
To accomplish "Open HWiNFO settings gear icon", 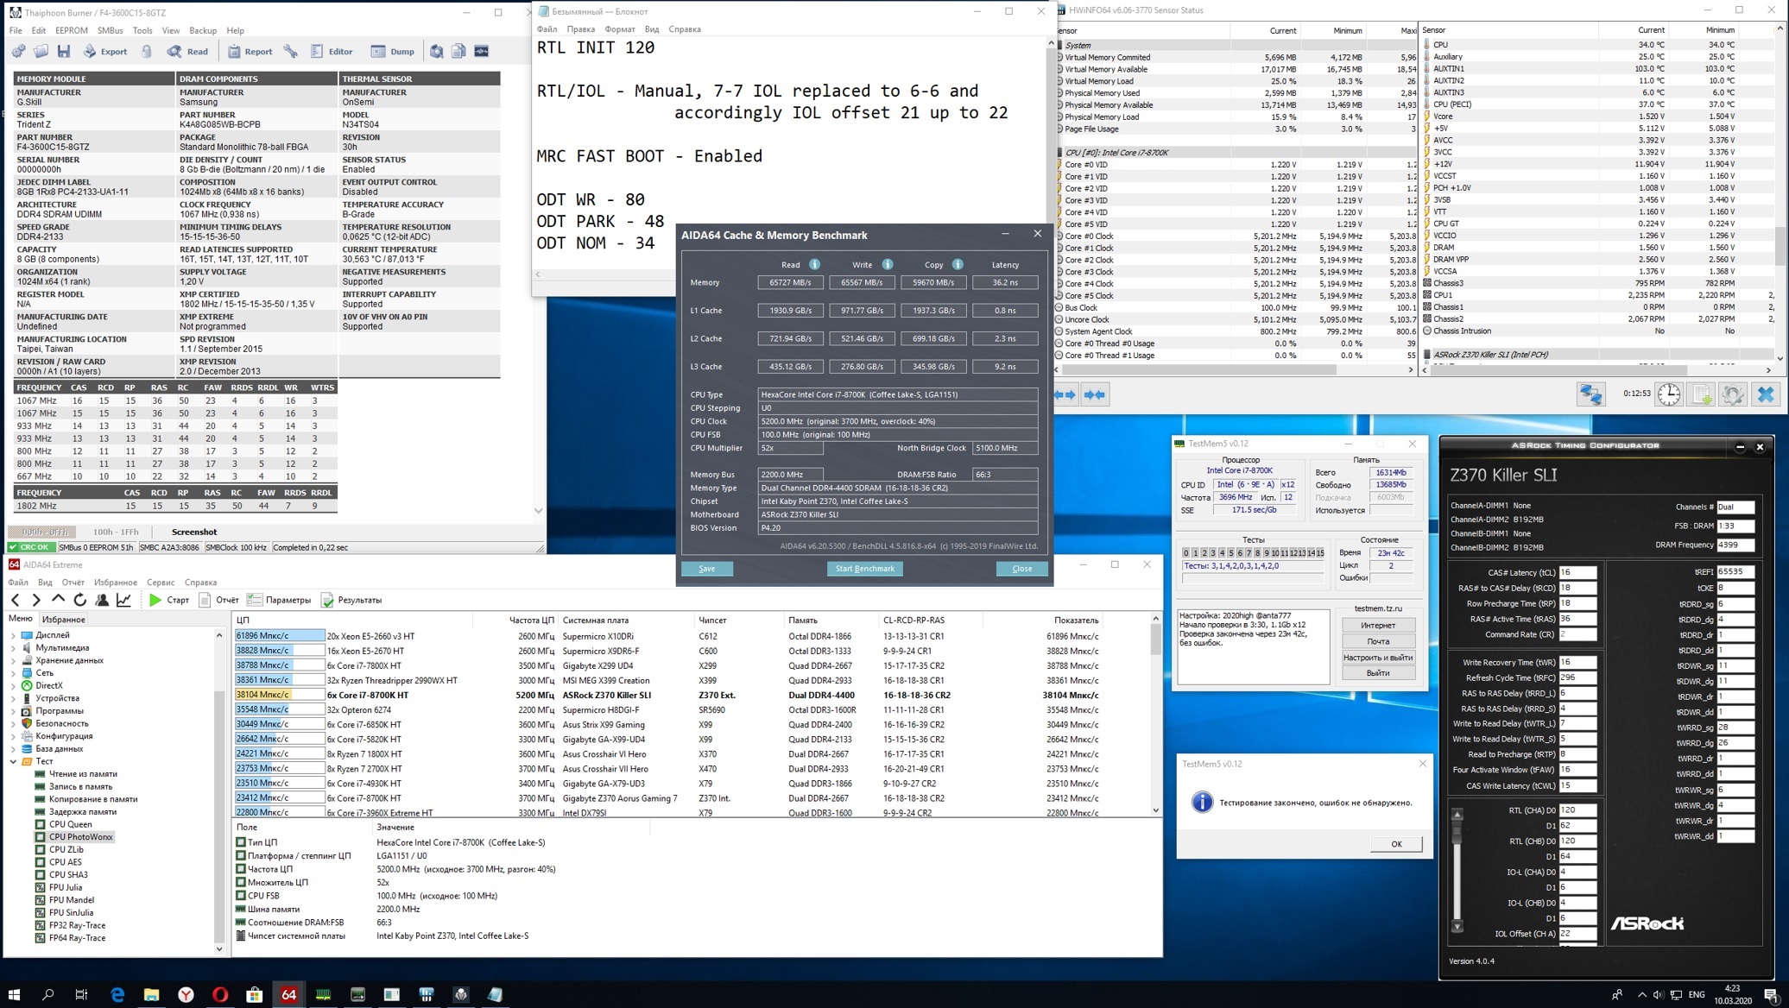I will [1732, 394].
